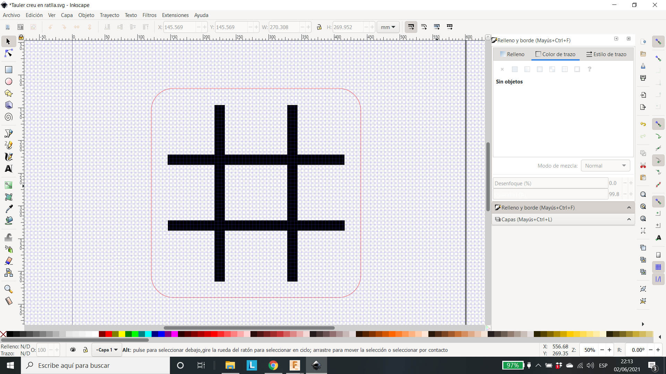Select the Spiral tool

[x=8, y=117]
